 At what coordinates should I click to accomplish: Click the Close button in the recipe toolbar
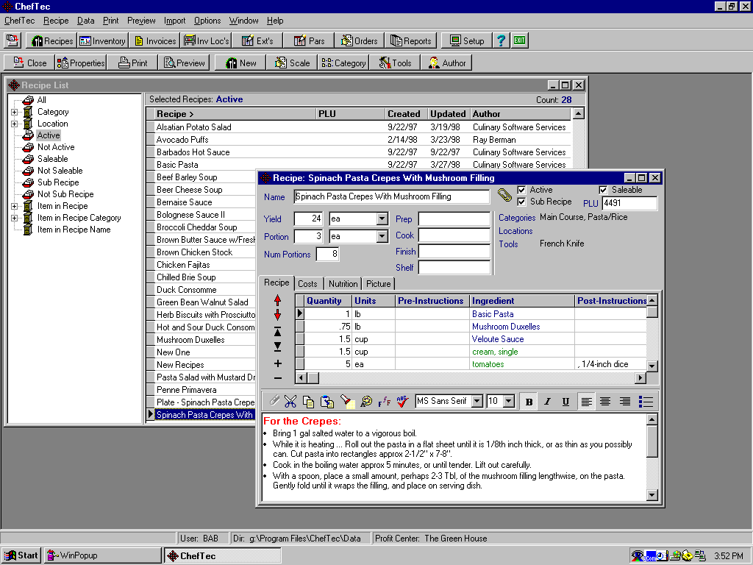tap(29, 63)
